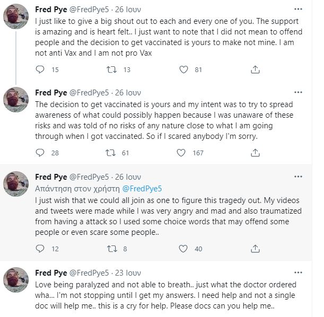Like the 'join as one' reply tweet
The width and height of the screenshot is (324, 317).
(x=183, y=248)
